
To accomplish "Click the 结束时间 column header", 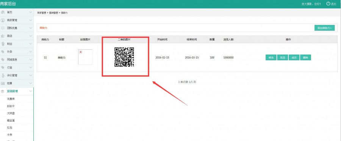I will pyautogui.click(x=192, y=39).
